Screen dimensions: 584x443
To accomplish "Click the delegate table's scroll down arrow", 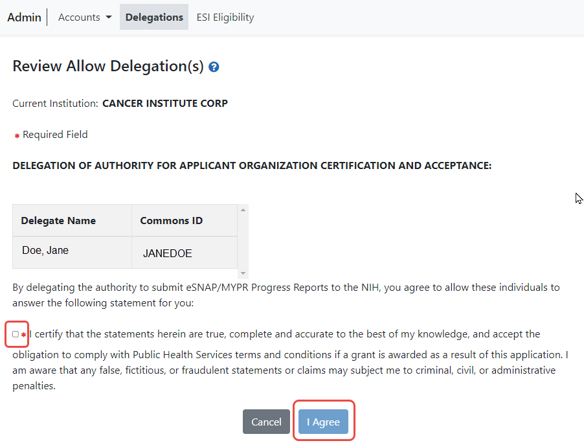I will point(243,273).
